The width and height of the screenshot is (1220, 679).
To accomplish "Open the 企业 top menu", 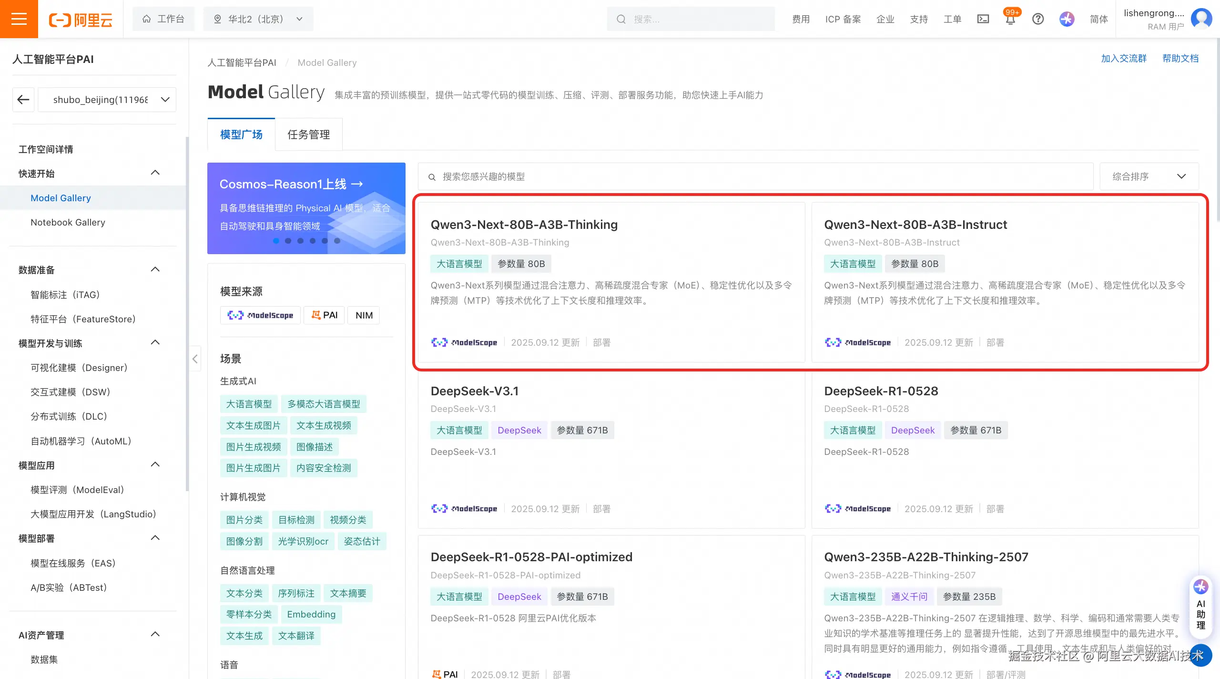I will pos(885,19).
